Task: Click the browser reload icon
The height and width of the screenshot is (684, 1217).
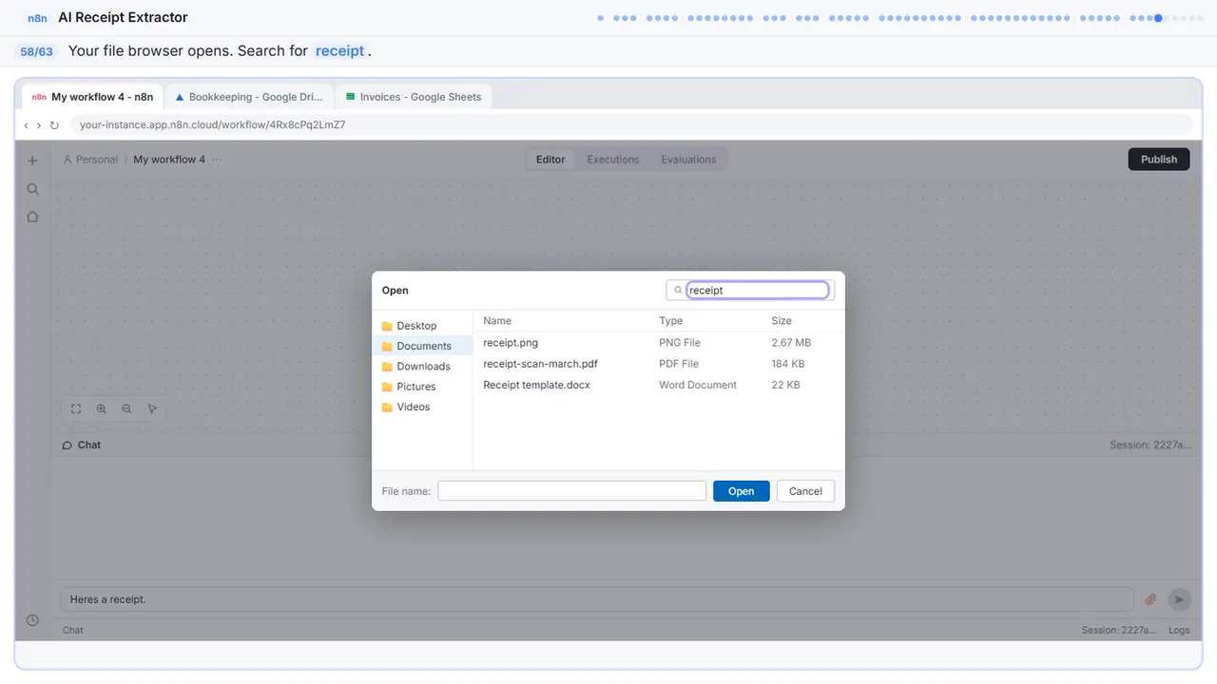Action: pyautogui.click(x=54, y=124)
